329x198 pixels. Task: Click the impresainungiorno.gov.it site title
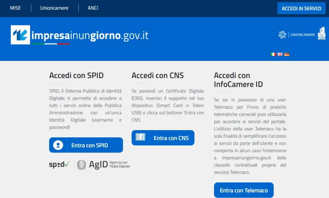point(90,36)
